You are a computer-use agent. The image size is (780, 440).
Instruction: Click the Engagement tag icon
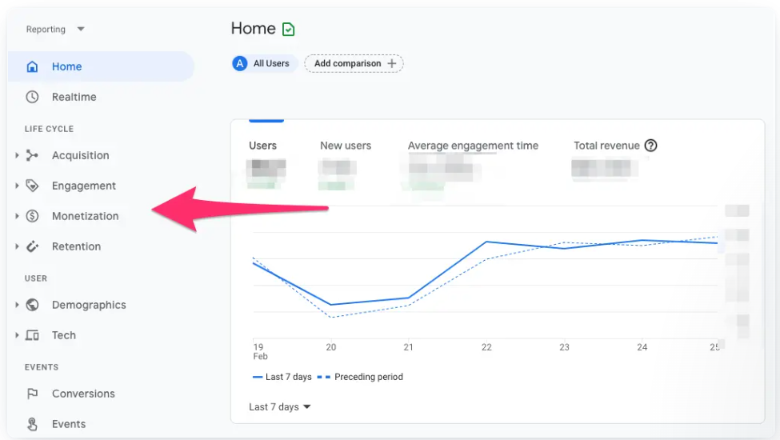point(32,186)
